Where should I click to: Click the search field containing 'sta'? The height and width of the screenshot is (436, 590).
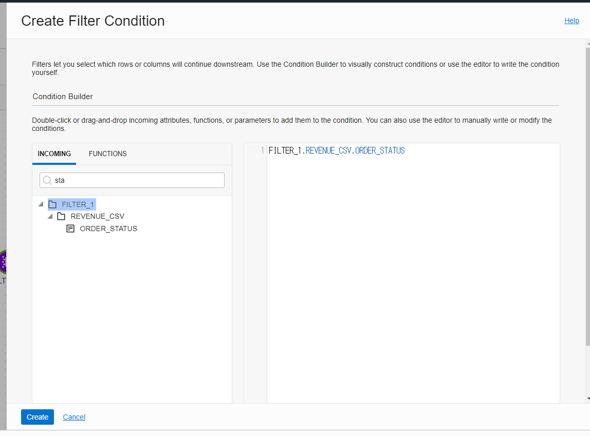pos(132,180)
